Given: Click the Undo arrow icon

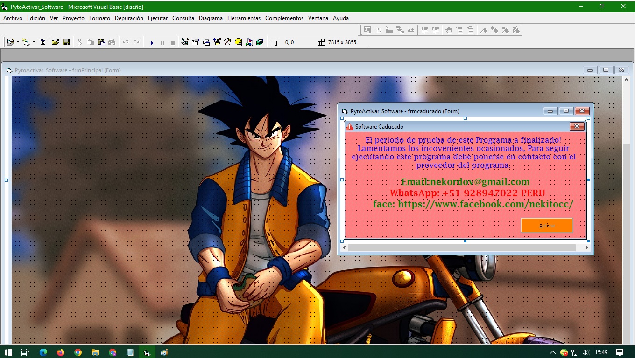Looking at the screenshot, I should tap(126, 42).
